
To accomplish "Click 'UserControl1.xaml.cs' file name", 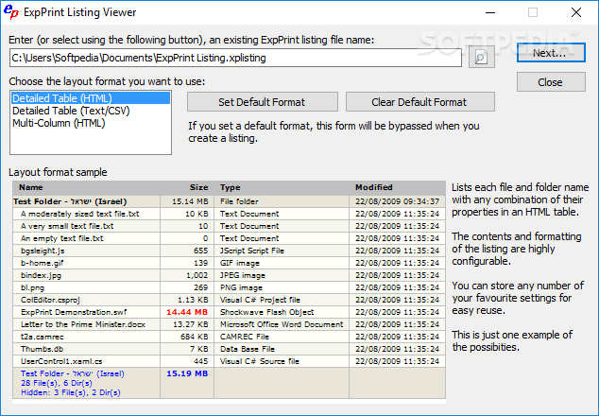I will point(61,361).
